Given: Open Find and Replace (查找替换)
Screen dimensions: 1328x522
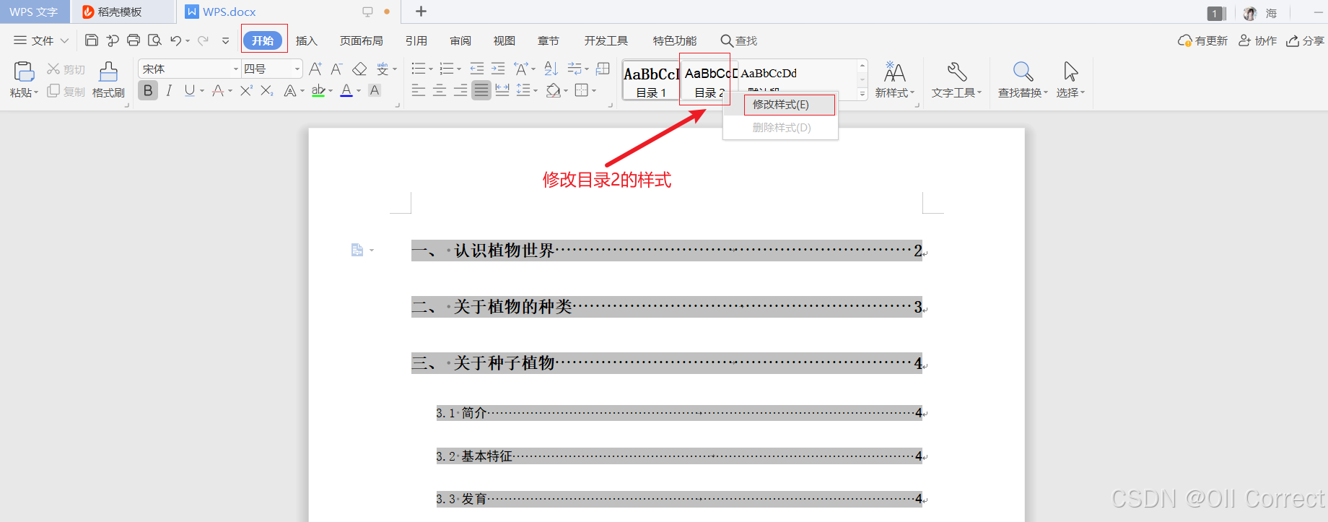Looking at the screenshot, I should (1023, 79).
